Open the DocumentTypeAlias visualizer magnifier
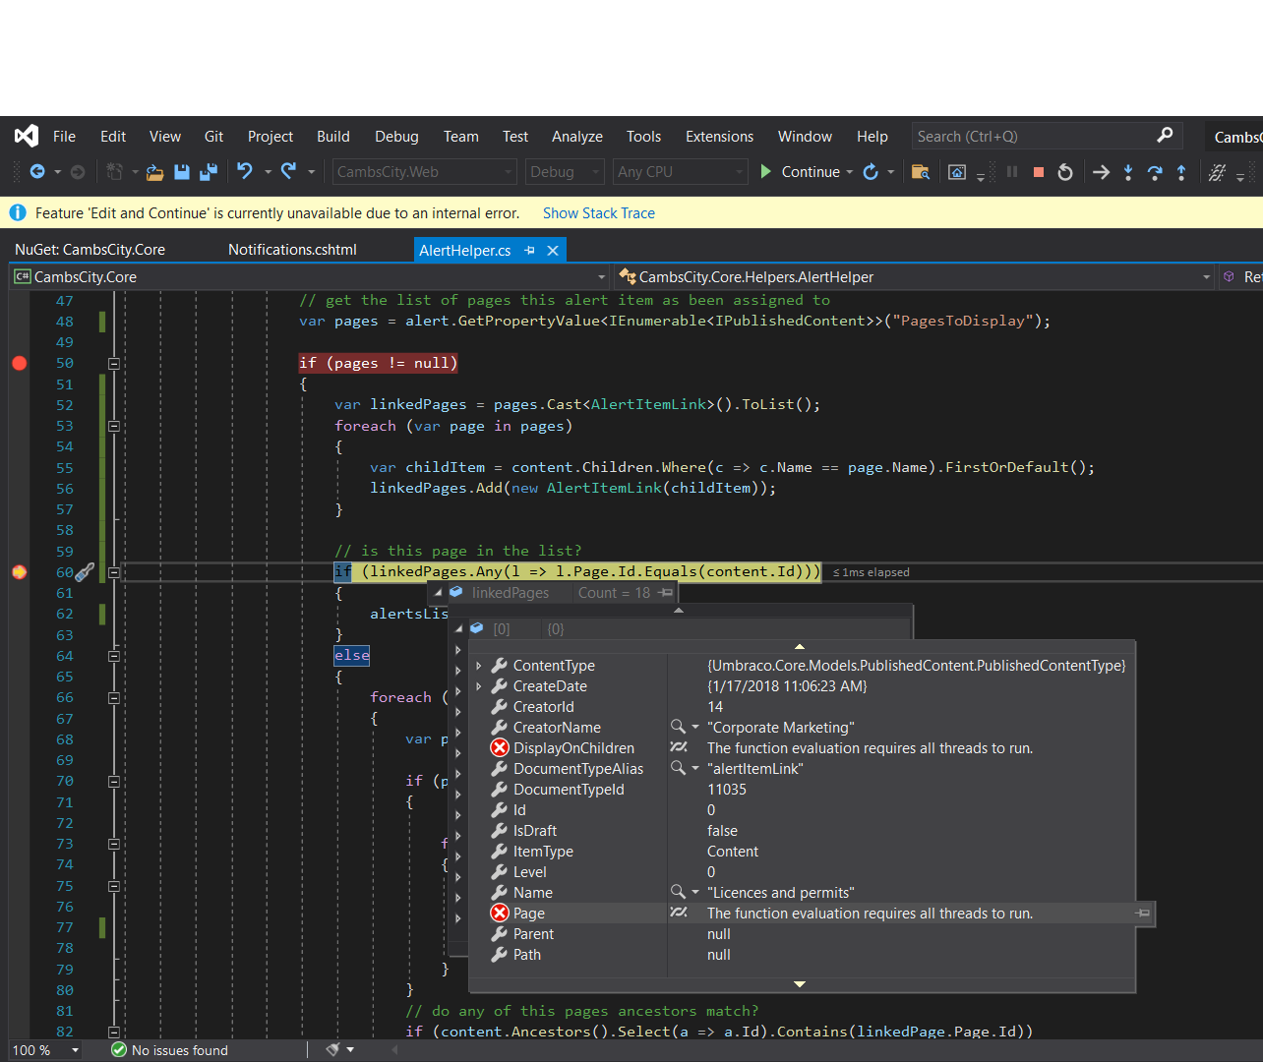The height and width of the screenshot is (1062, 1263). click(678, 768)
